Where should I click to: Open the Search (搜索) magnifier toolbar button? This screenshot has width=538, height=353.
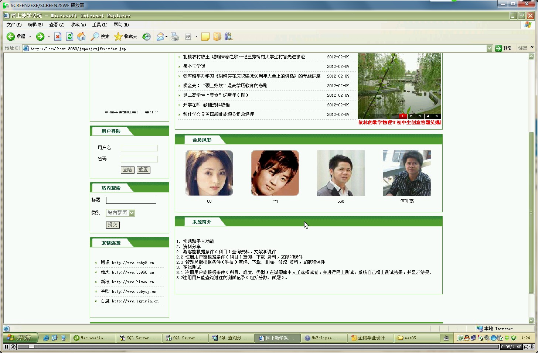click(x=100, y=37)
